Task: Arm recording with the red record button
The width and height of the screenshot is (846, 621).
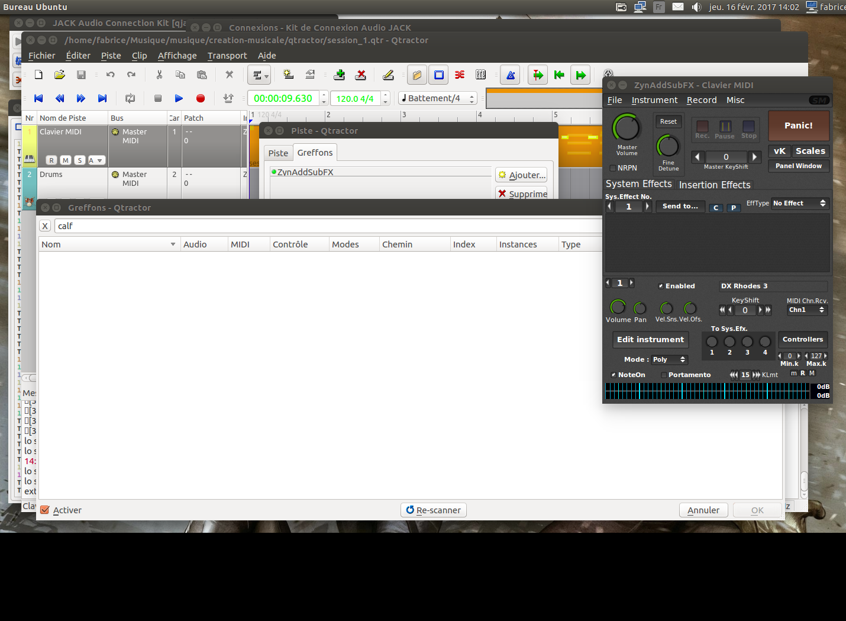Action: pyautogui.click(x=201, y=98)
